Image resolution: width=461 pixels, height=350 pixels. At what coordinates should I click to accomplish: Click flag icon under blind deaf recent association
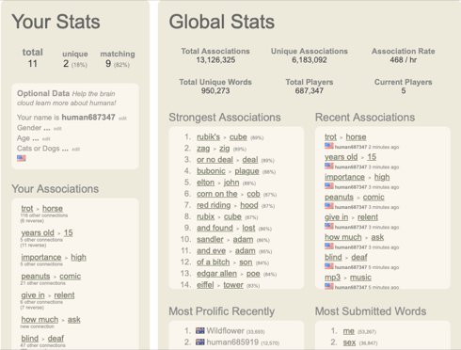pyautogui.click(x=329, y=266)
